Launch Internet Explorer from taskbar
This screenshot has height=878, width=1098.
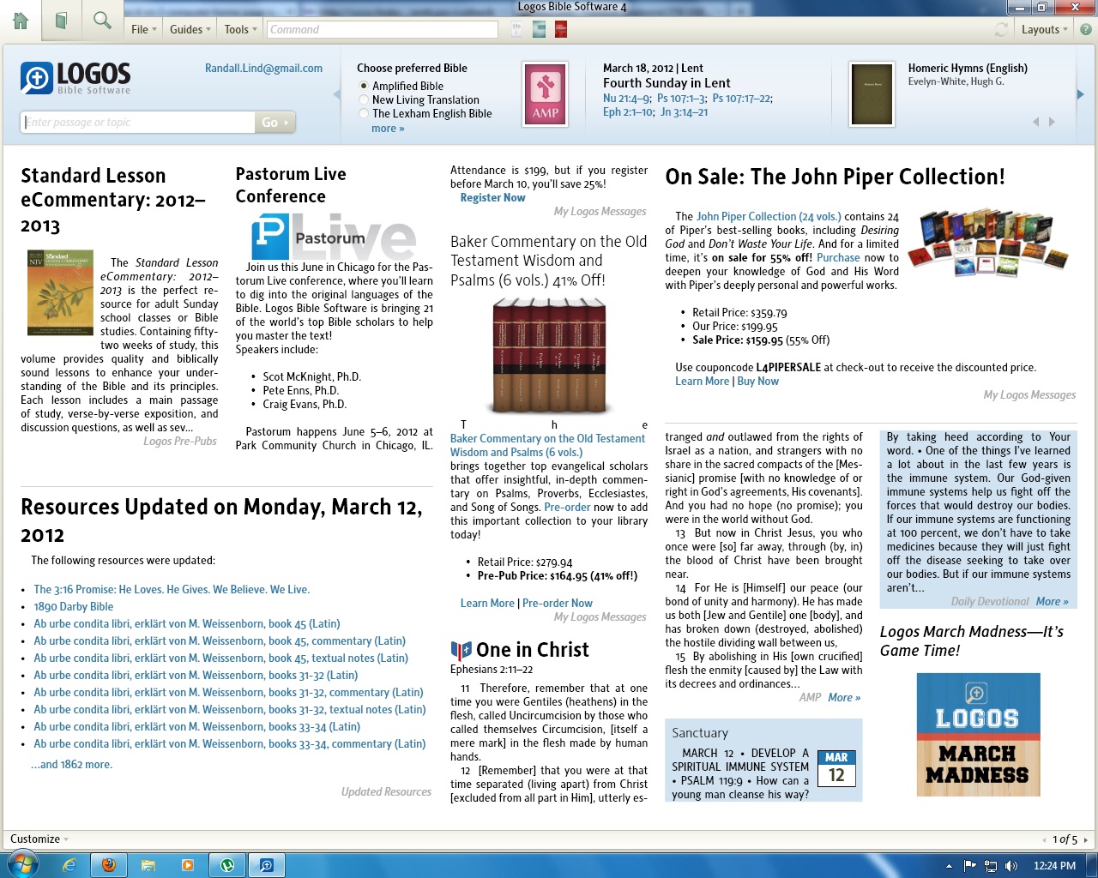69,865
